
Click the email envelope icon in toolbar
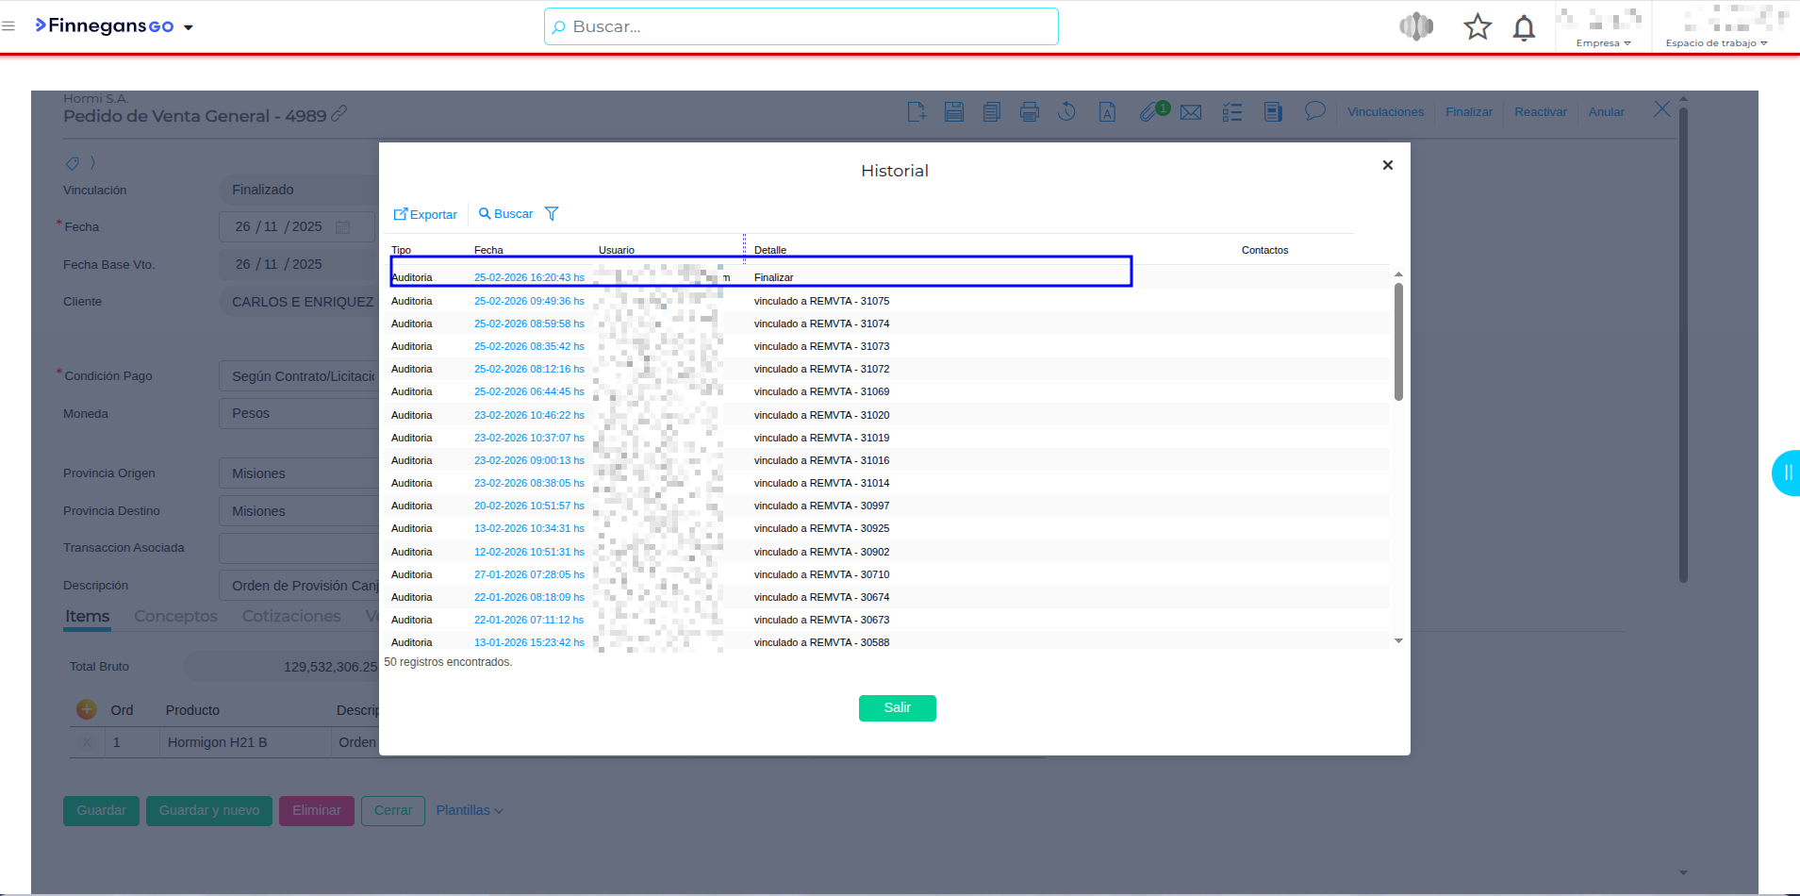click(1191, 112)
